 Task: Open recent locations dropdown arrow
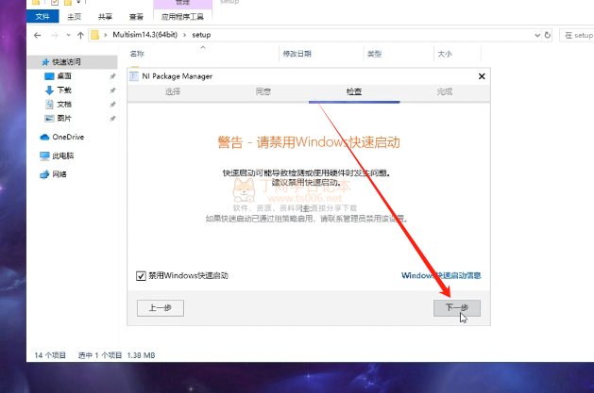point(68,35)
